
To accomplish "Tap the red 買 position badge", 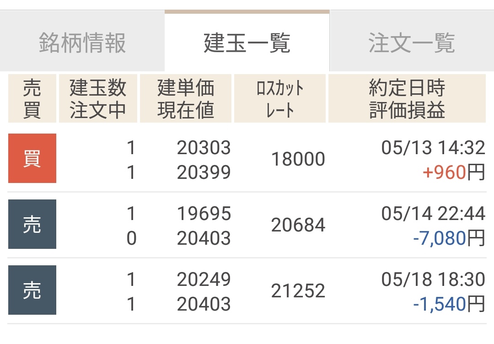I will tap(32, 158).
